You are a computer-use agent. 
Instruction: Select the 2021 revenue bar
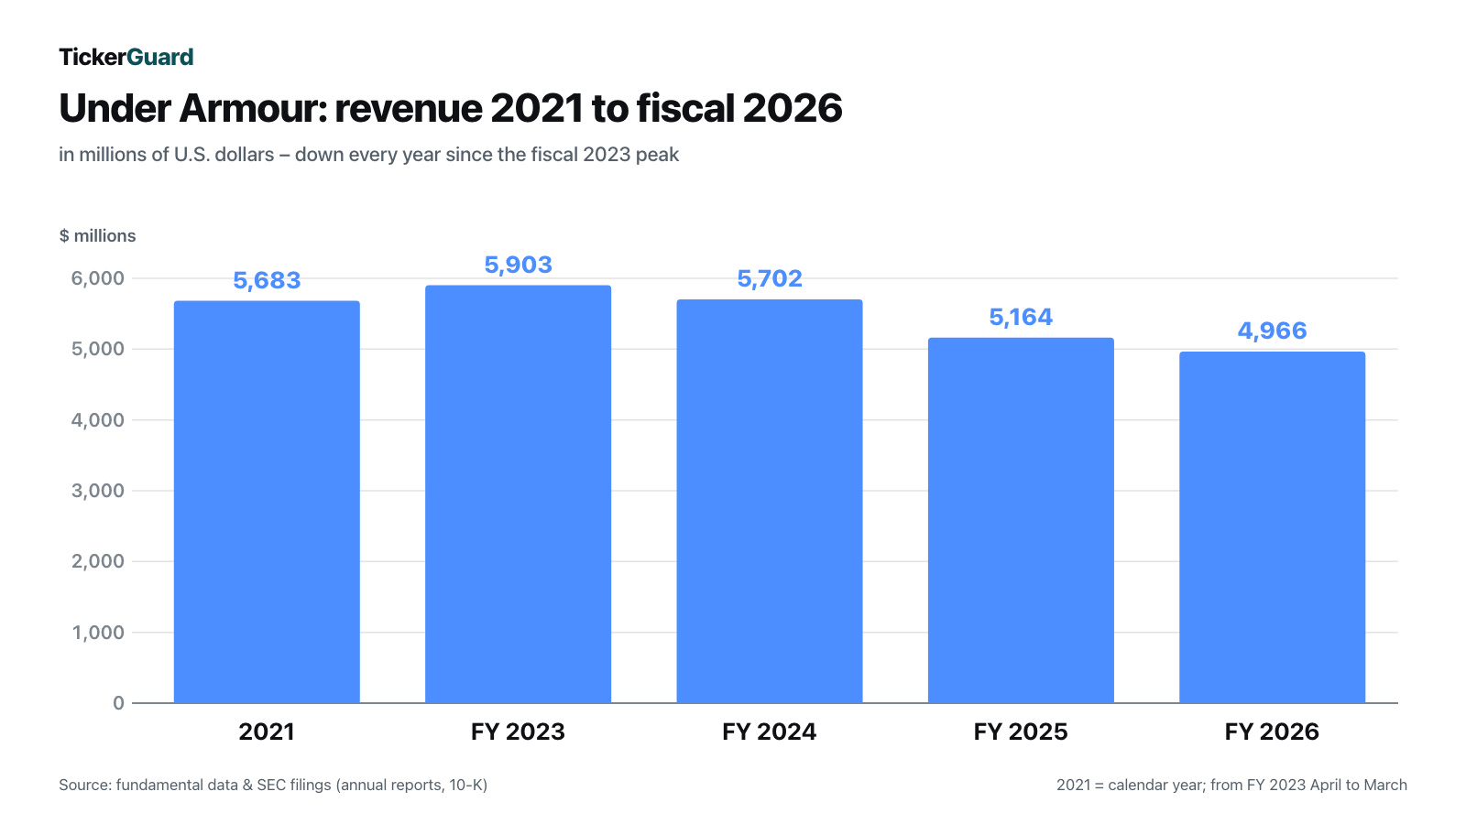point(267,502)
